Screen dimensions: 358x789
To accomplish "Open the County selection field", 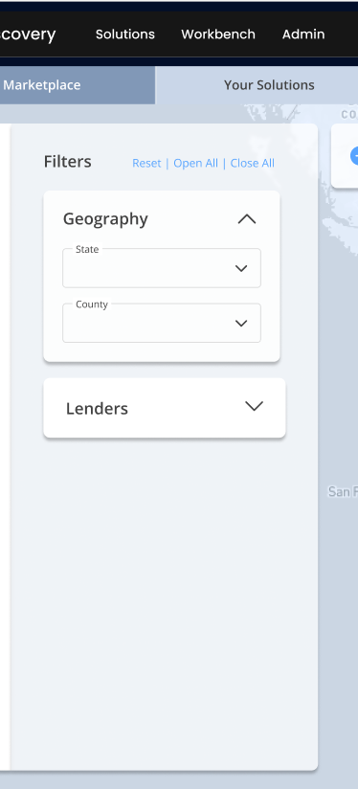I will click(162, 323).
